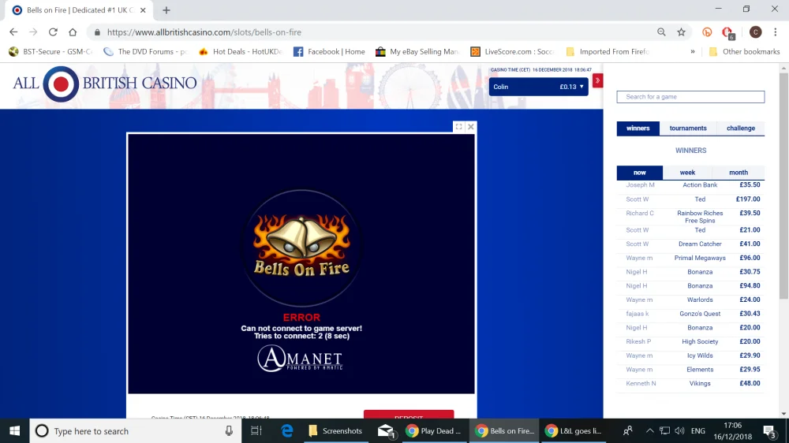Click the browser forward arrow
Image resolution: width=789 pixels, height=443 pixels.
pyautogui.click(x=33, y=32)
